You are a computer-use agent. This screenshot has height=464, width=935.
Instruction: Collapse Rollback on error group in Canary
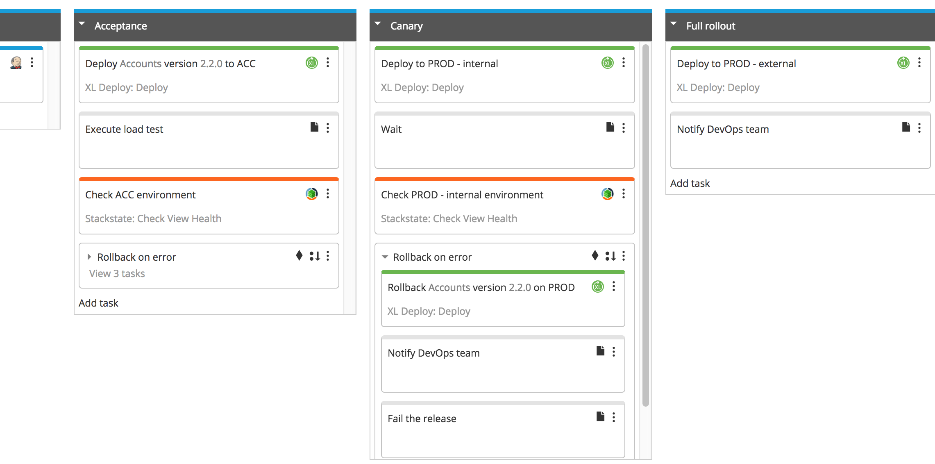385,257
